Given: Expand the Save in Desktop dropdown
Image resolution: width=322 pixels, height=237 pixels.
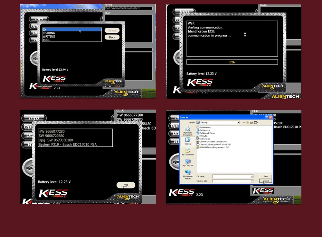Looking at the screenshot, I should click(238, 122).
